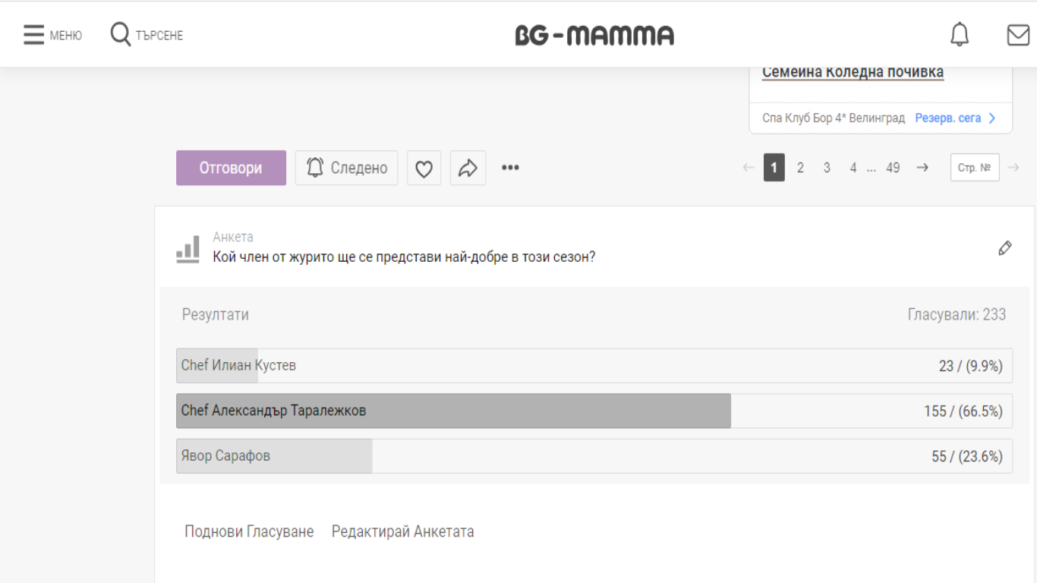Click the share arrow icon
Viewport: 1037px width, 583px height.
468,168
